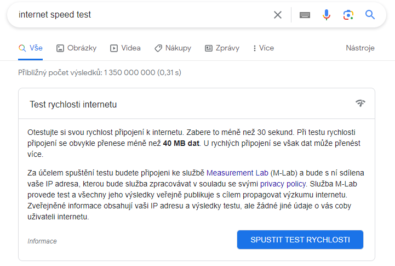395x266 pixels.
Task: Click the Zprávy newspaper icon
Action: (x=209, y=48)
